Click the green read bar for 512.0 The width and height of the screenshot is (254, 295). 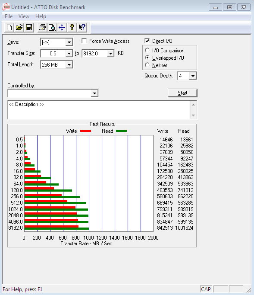click(55, 203)
